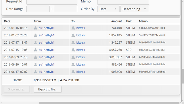This screenshot has width=184, height=104.
Task: Click the vertical scrollbar thumb
Action: [183, 76]
